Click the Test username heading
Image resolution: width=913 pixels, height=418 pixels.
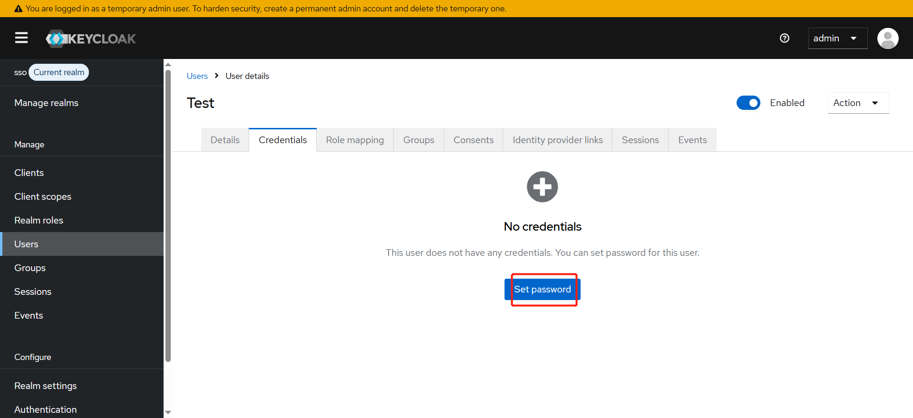click(x=200, y=103)
